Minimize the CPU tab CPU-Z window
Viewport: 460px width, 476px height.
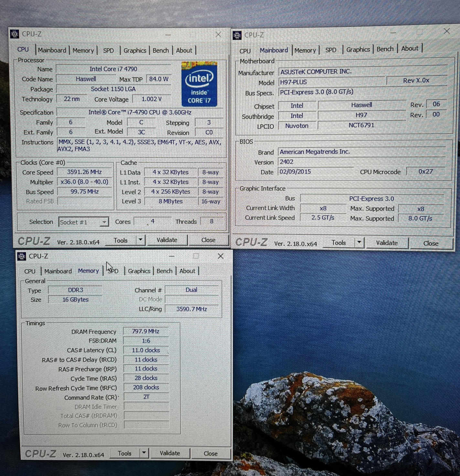coord(168,34)
